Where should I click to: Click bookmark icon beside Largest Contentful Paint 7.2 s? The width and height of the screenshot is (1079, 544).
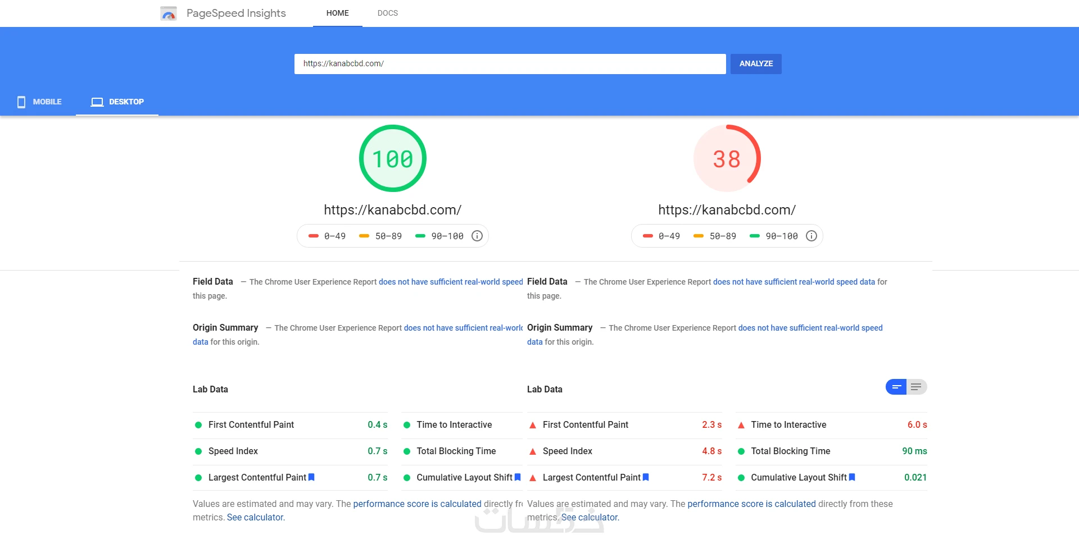pyautogui.click(x=646, y=477)
